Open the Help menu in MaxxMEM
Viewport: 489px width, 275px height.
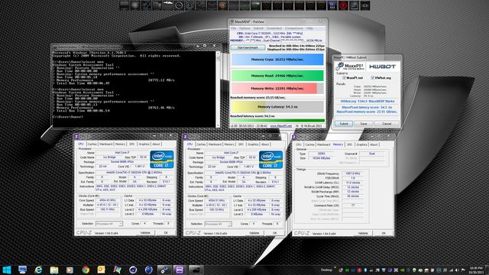tap(309, 28)
